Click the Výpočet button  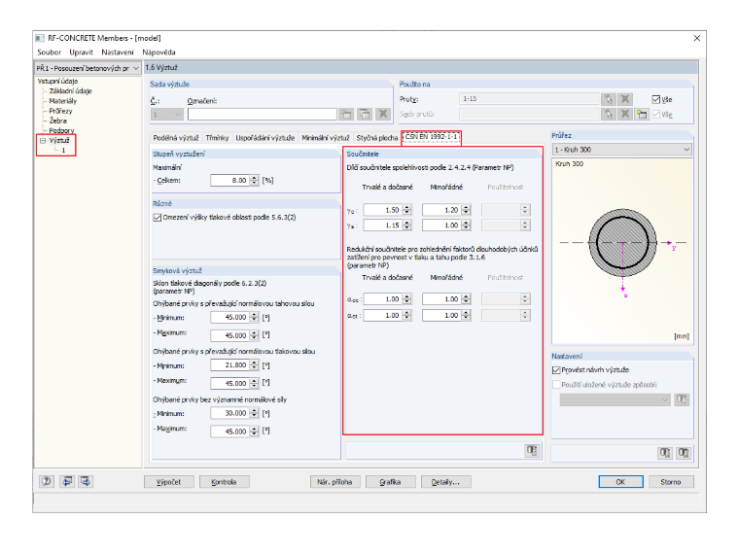[x=168, y=482]
